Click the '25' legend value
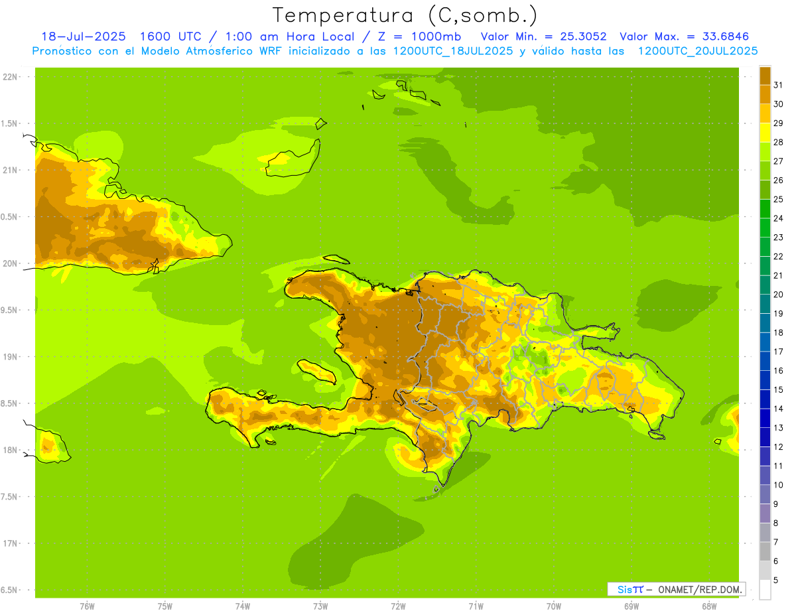796x615 pixels. tap(778, 199)
